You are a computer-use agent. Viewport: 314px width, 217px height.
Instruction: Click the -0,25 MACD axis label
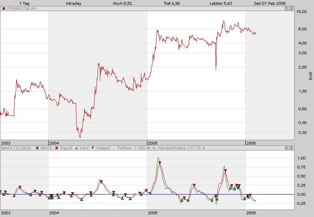tap(301, 203)
